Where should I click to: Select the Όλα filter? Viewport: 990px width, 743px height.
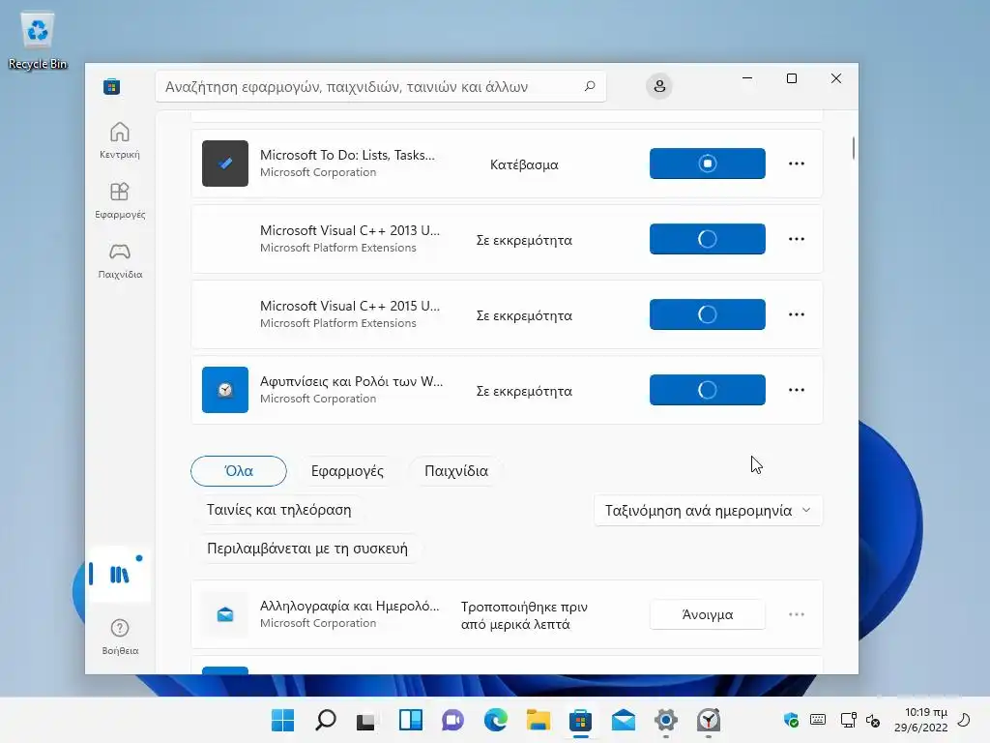point(239,471)
